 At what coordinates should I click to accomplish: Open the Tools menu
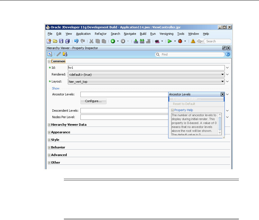(x=181, y=34)
